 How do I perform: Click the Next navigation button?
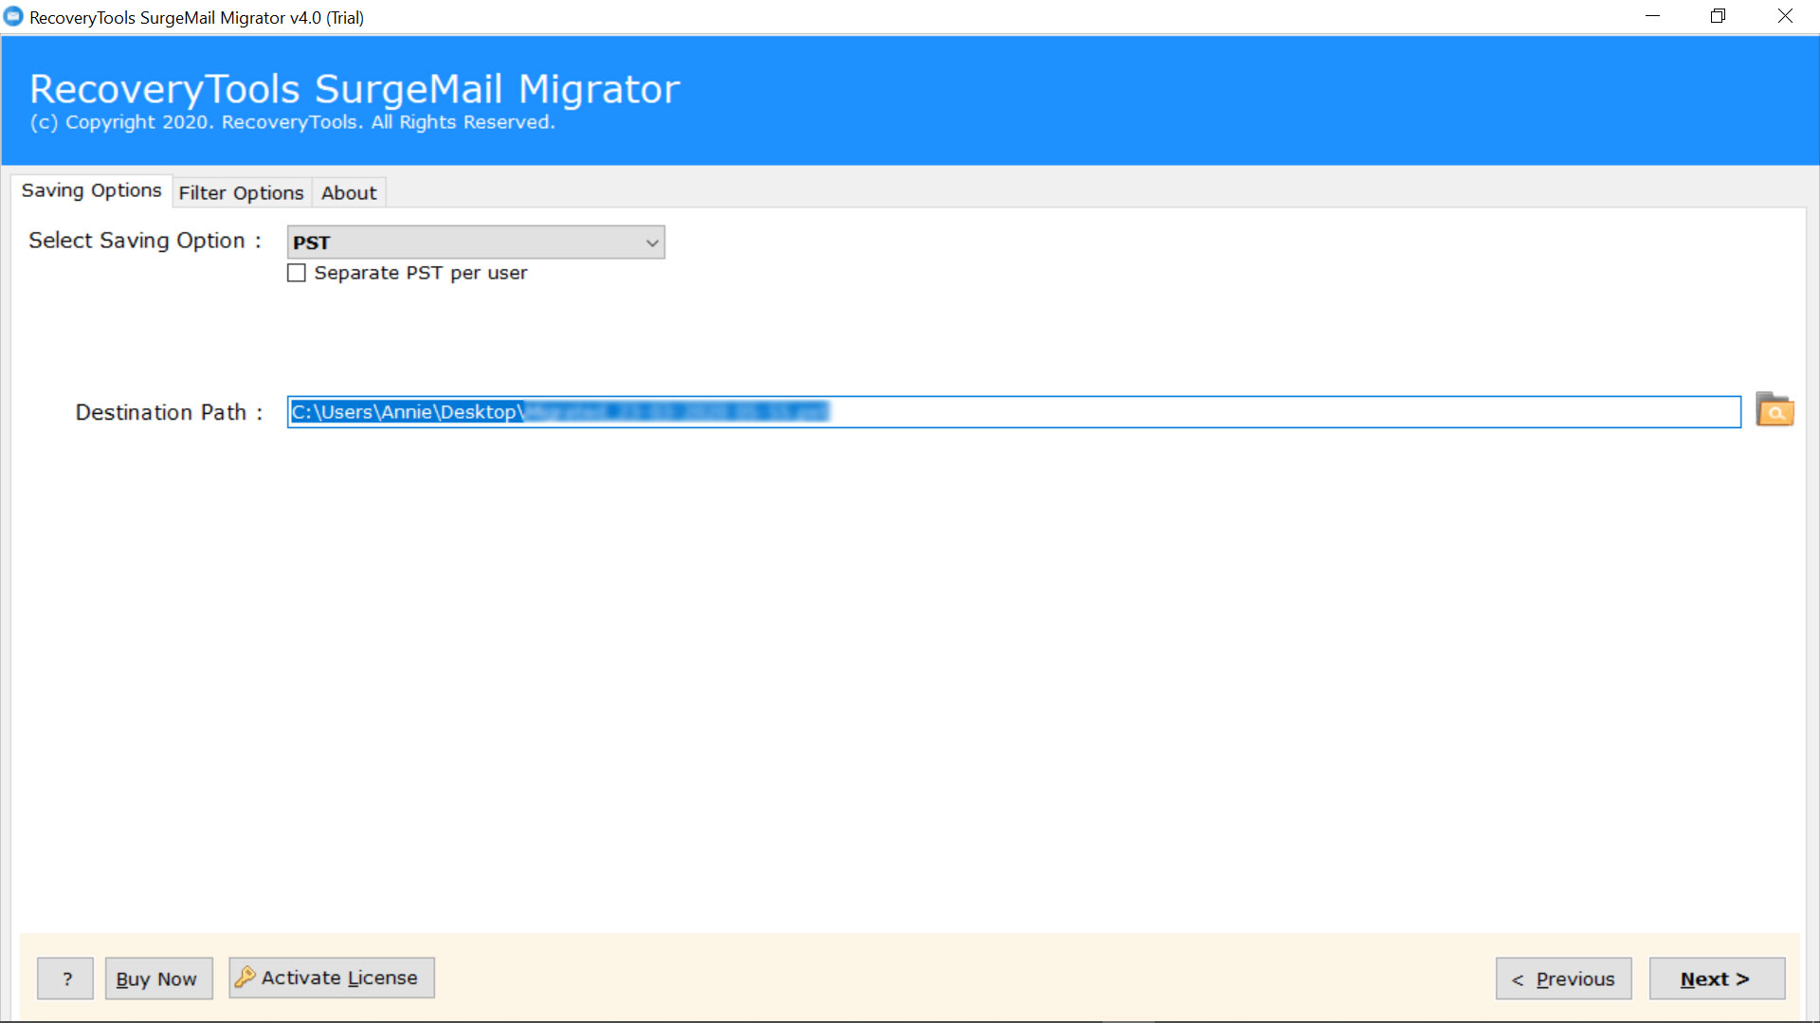[1715, 978]
